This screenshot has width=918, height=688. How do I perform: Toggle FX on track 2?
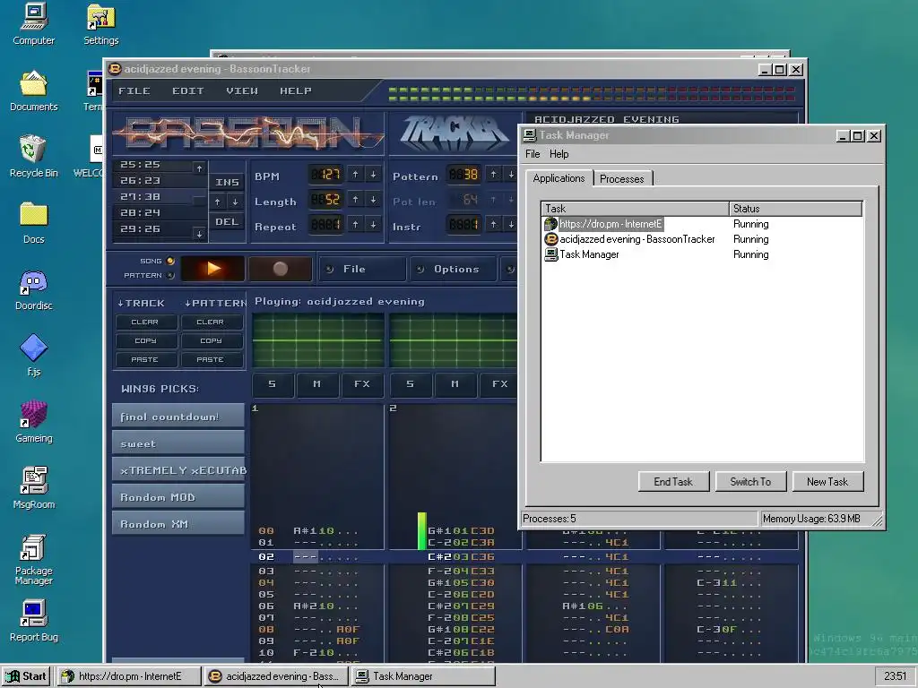(x=499, y=384)
